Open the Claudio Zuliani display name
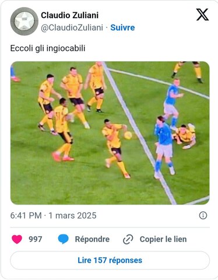This screenshot has width=218, height=280. [70, 15]
